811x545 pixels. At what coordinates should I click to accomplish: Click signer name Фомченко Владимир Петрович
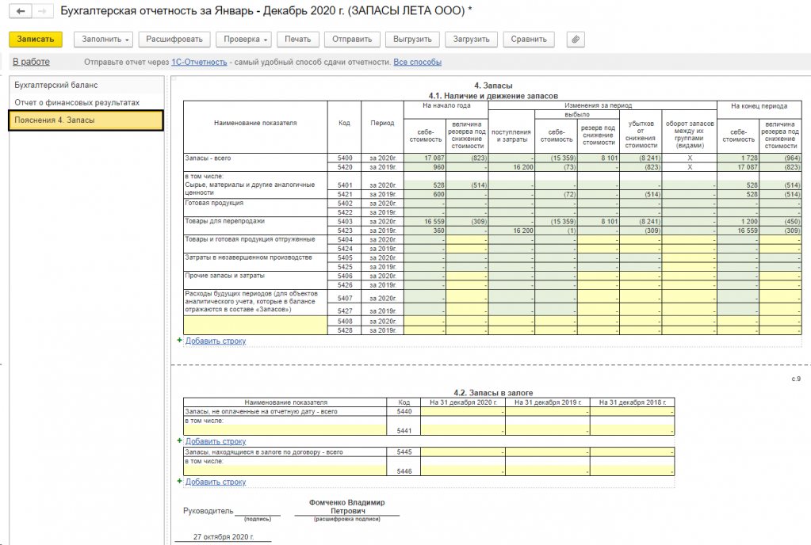(347, 507)
